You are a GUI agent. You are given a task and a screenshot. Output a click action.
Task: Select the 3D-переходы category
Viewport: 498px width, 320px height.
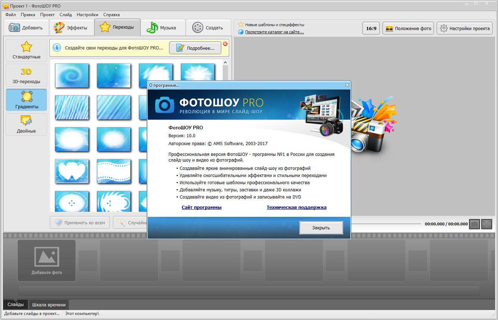(x=27, y=75)
